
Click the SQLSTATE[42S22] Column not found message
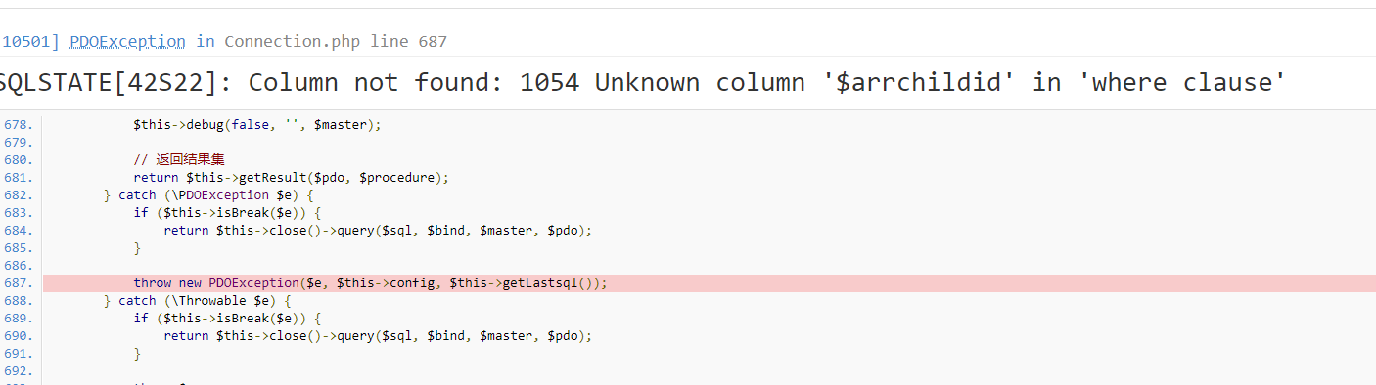(643, 83)
